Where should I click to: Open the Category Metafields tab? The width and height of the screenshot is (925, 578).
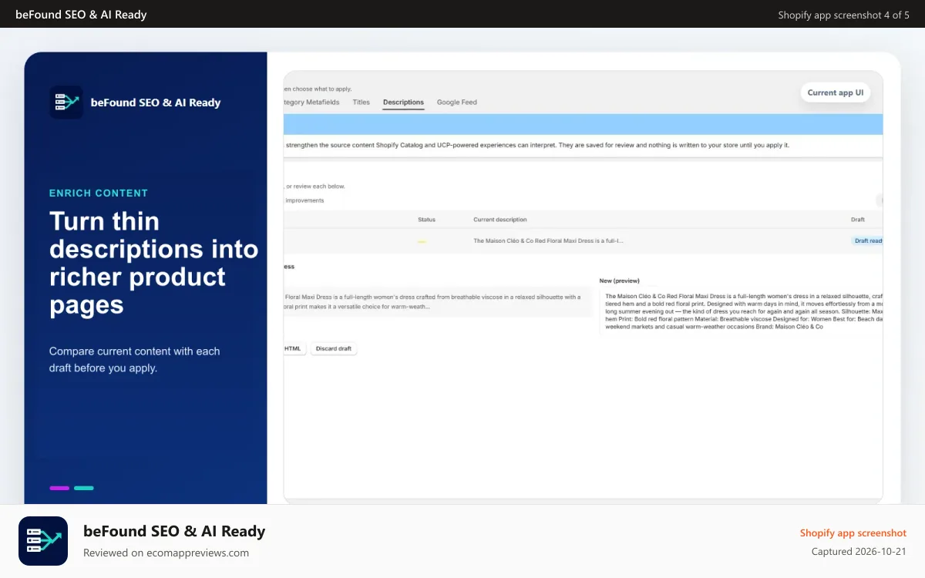pos(311,102)
